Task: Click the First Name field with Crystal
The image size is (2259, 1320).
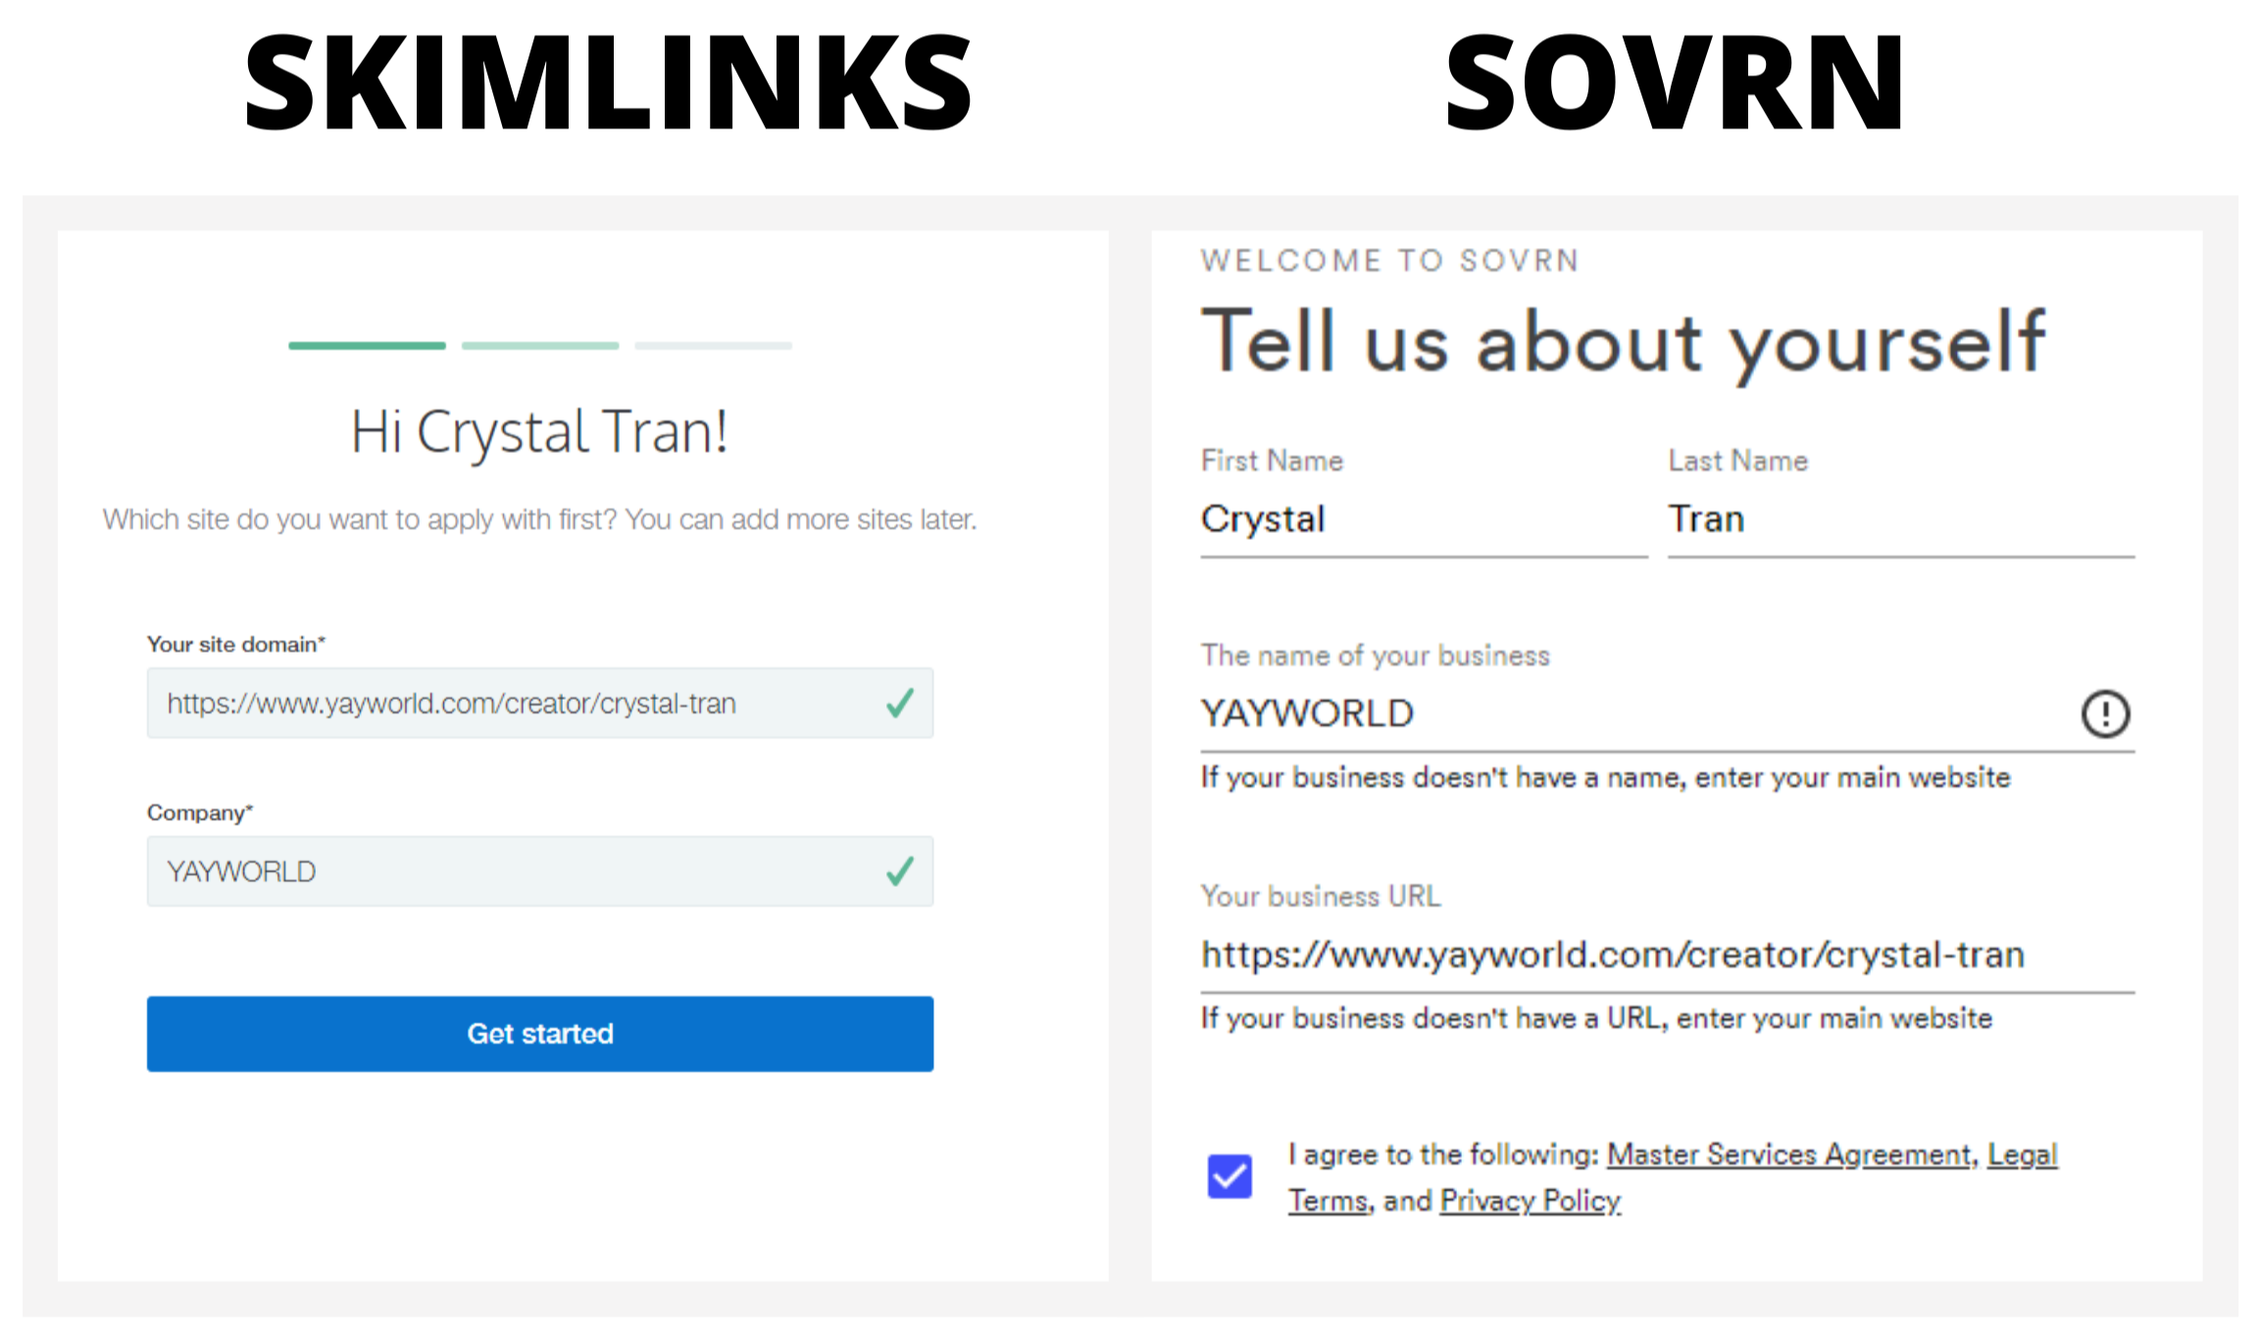Action: pyautogui.click(x=1424, y=520)
